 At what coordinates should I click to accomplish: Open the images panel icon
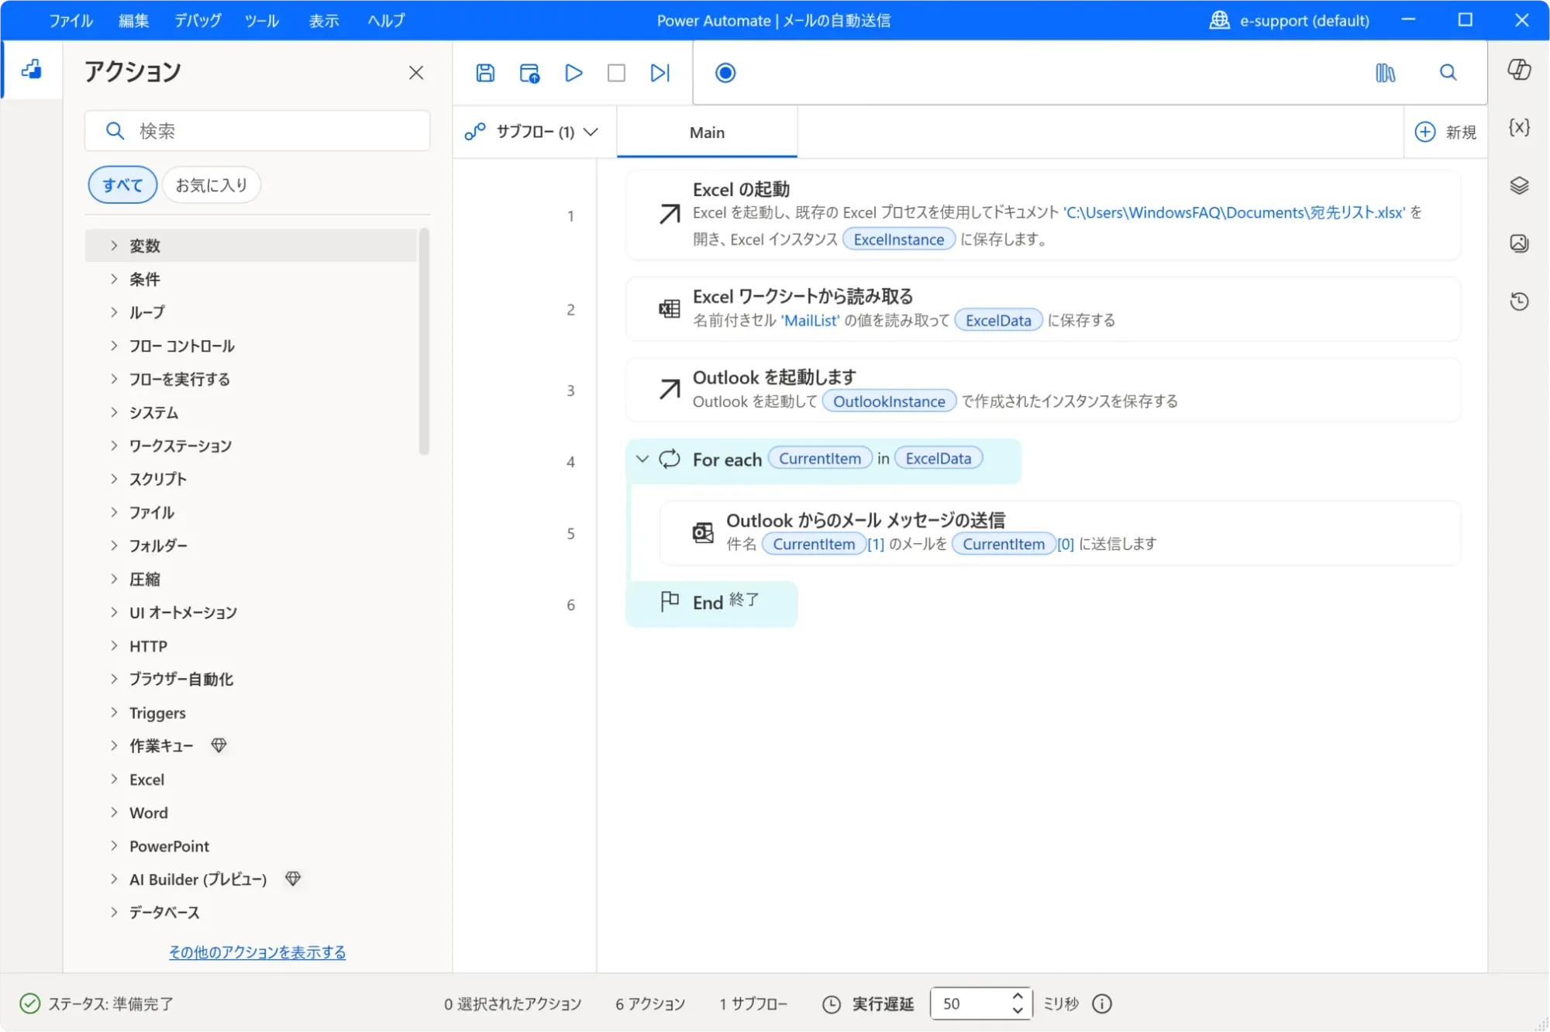[x=1519, y=243]
